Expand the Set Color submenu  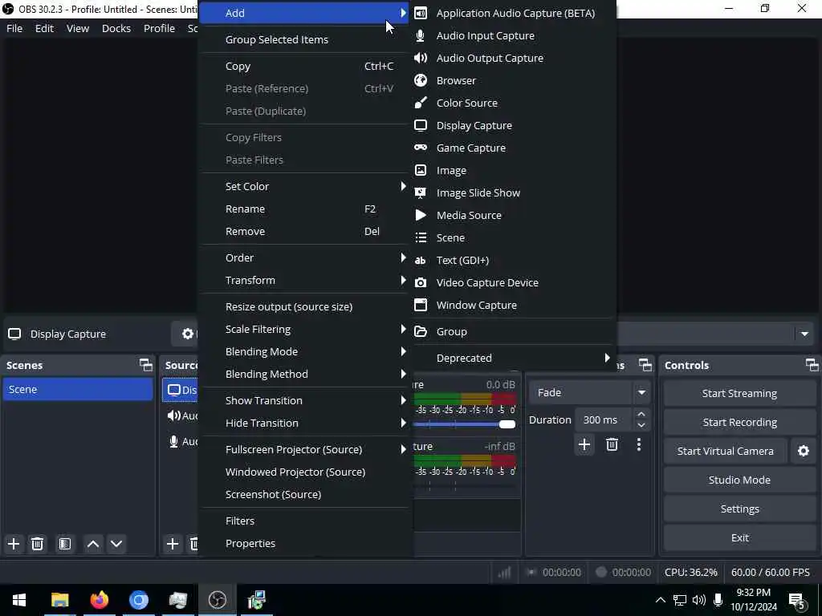[305, 186]
